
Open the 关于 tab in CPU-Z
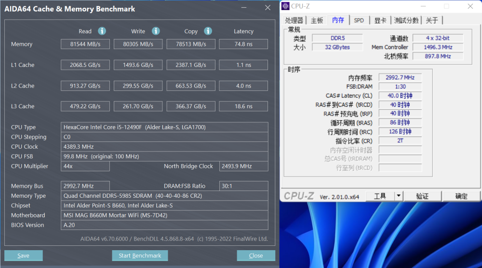click(432, 20)
